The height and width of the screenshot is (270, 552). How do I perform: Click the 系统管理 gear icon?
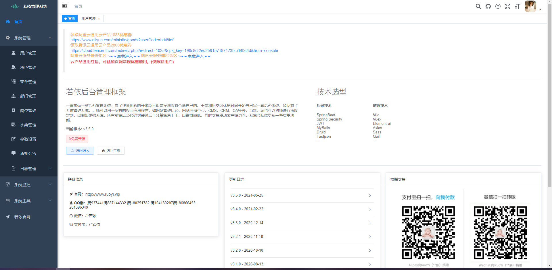point(8,38)
